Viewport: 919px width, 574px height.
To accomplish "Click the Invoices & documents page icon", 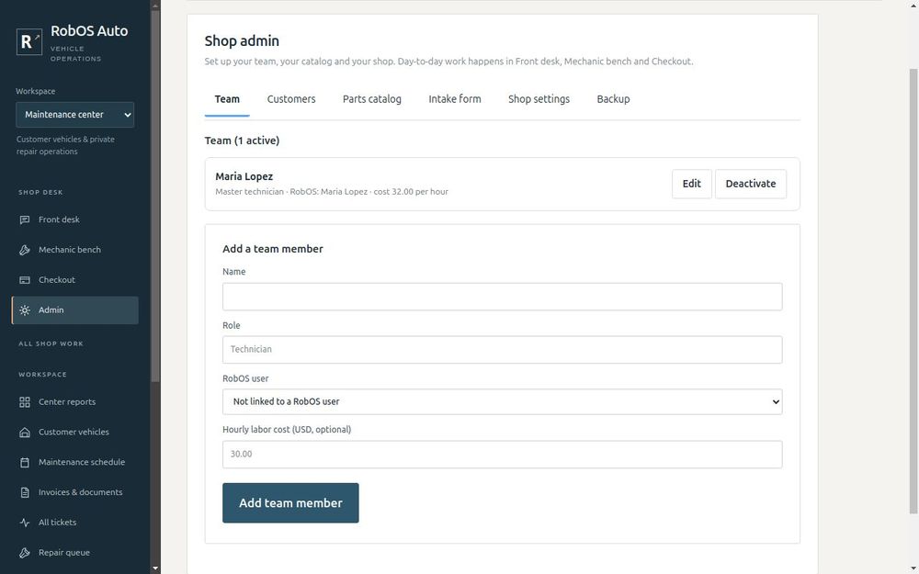I will [x=25, y=492].
